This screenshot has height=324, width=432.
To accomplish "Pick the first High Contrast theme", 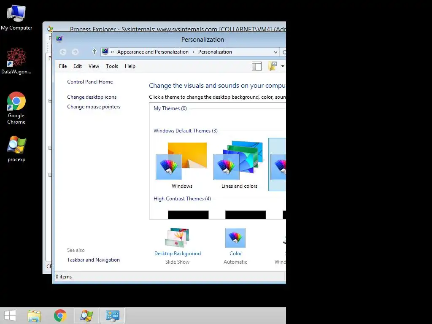I will 188,215.
